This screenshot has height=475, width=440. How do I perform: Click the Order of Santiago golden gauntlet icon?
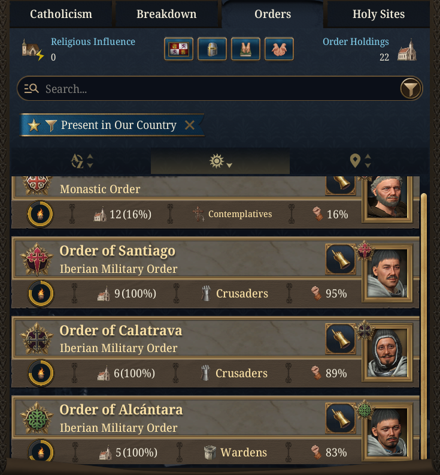(x=341, y=259)
